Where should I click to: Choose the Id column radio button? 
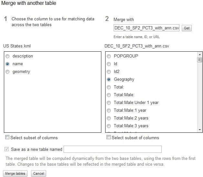[109, 64]
